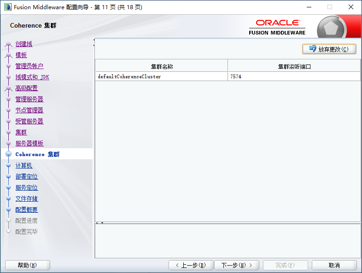The image size is (362, 273).
Task: Edit the defaultCoherenceCluster name cell
Action: coord(162,76)
